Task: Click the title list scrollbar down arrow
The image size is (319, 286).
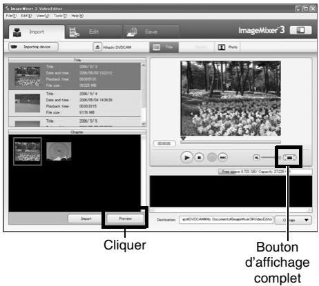Action: (144, 124)
